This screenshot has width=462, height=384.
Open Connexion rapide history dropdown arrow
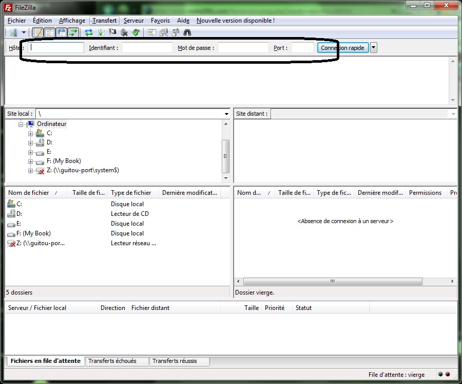pos(374,48)
